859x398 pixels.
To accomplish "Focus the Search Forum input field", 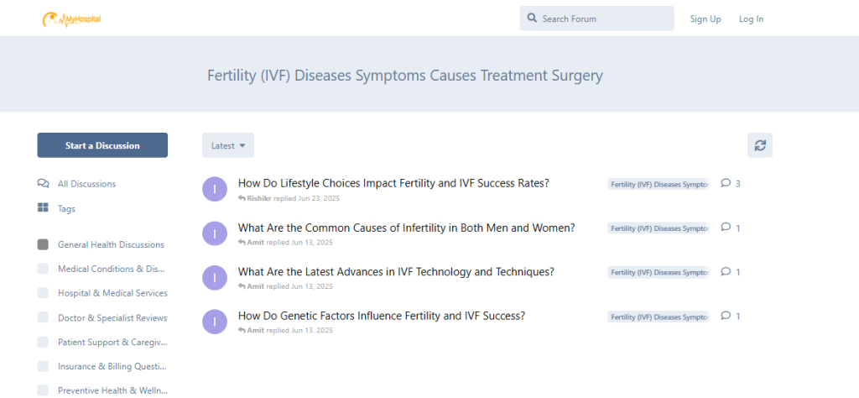I will pos(604,18).
